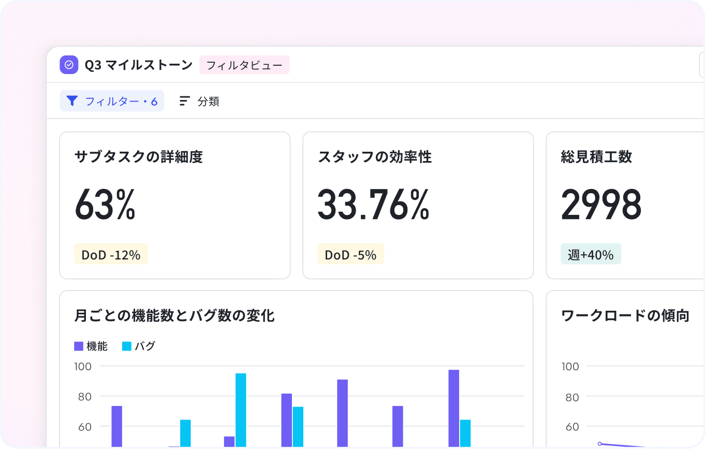The height and width of the screenshot is (449, 705).
Task: Click the Q3 マイルストーン title
Action: click(138, 65)
